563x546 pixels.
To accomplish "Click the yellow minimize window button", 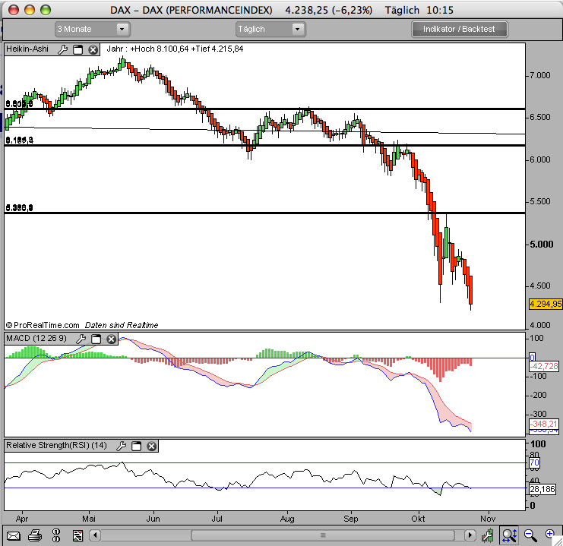I will pyautogui.click(x=30, y=10).
